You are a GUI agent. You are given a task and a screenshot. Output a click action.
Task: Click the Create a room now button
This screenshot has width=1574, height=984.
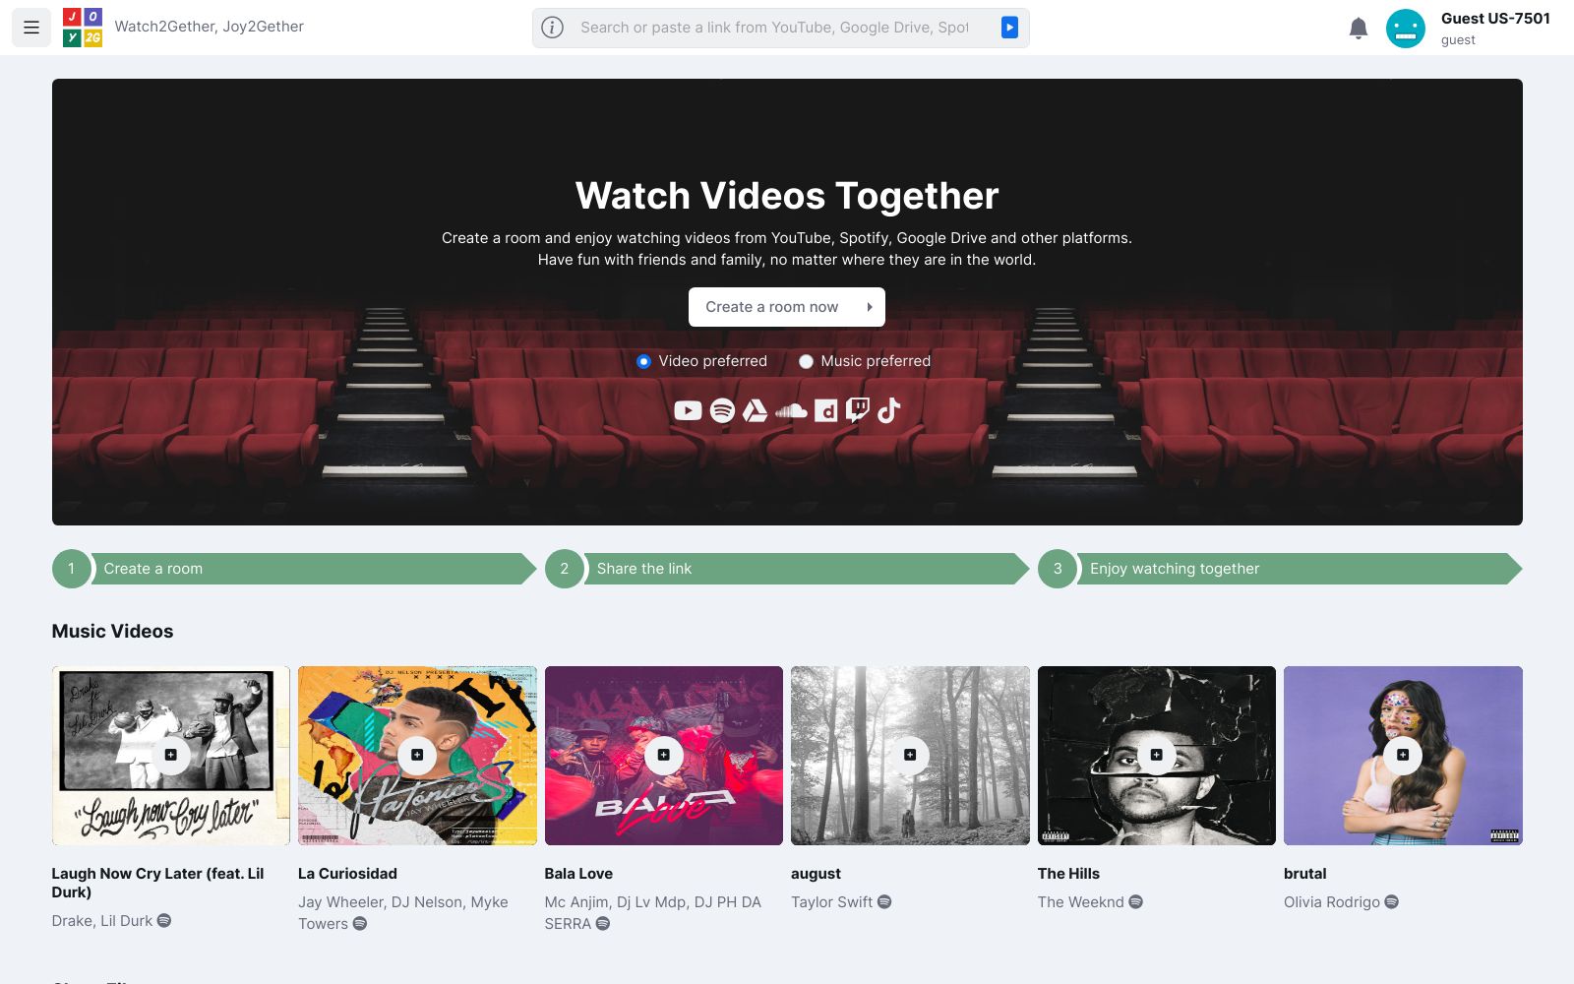(x=786, y=307)
